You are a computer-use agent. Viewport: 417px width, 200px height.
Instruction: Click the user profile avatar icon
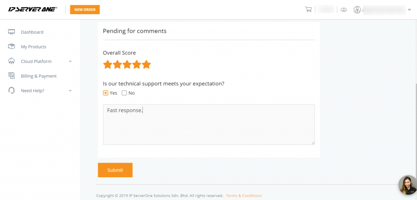click(x=357, y=9)
